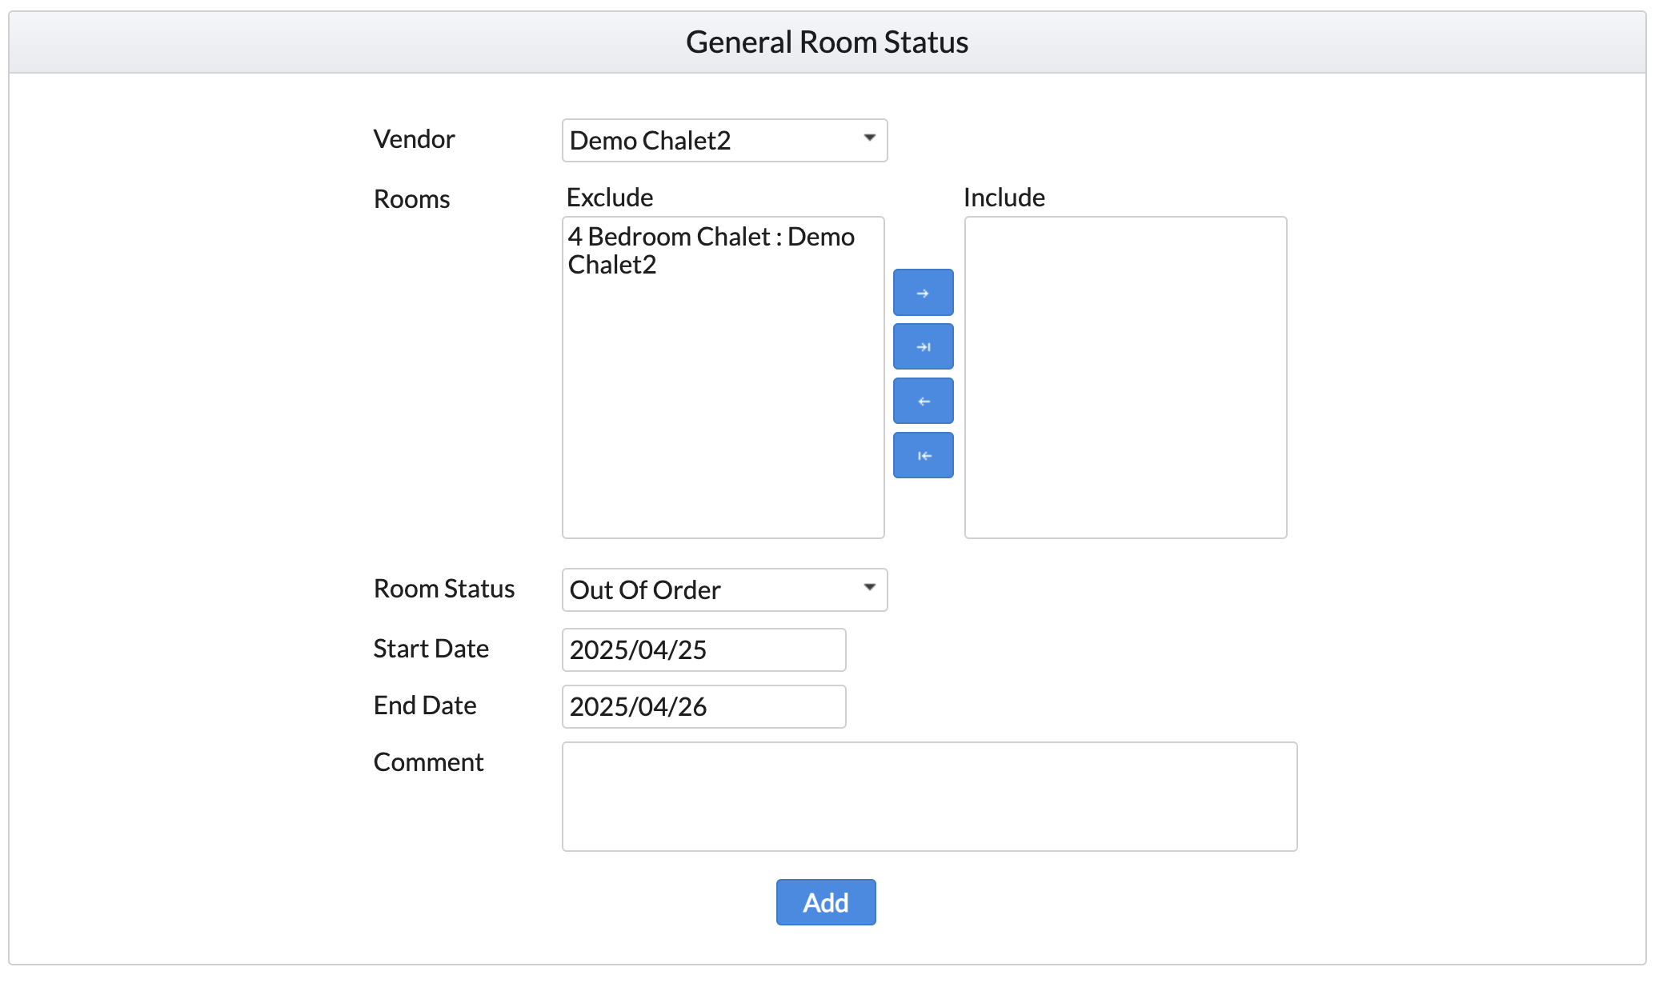This screenshot has width=1671, height=987.
Task: Click the Start Date label
Action: click(431, 649)
